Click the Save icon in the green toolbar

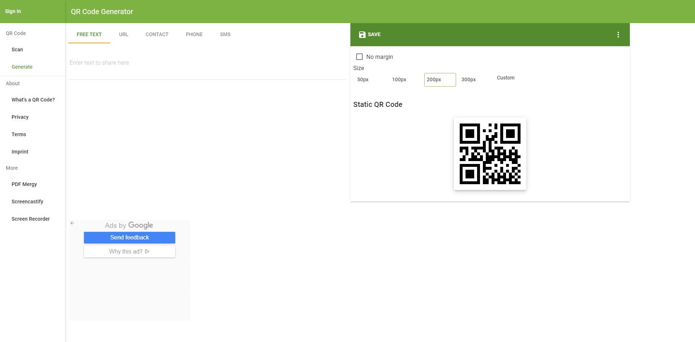tap(362, 35)
